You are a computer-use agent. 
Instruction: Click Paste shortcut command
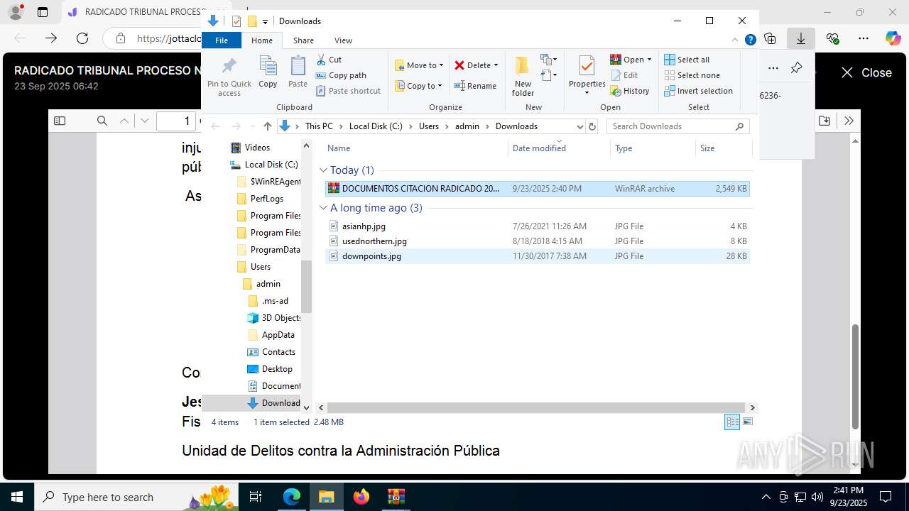(348, 91)
